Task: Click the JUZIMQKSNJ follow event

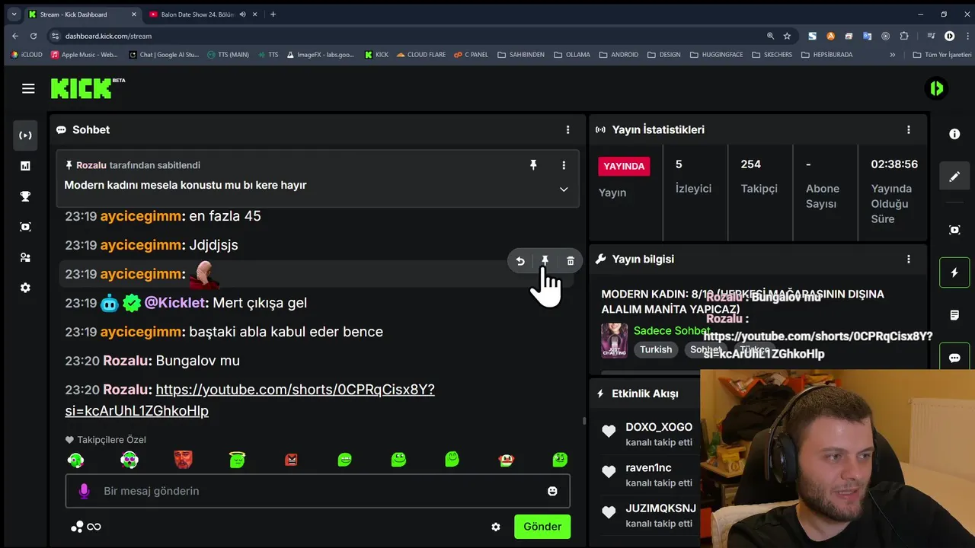Action: coord(649,515)
